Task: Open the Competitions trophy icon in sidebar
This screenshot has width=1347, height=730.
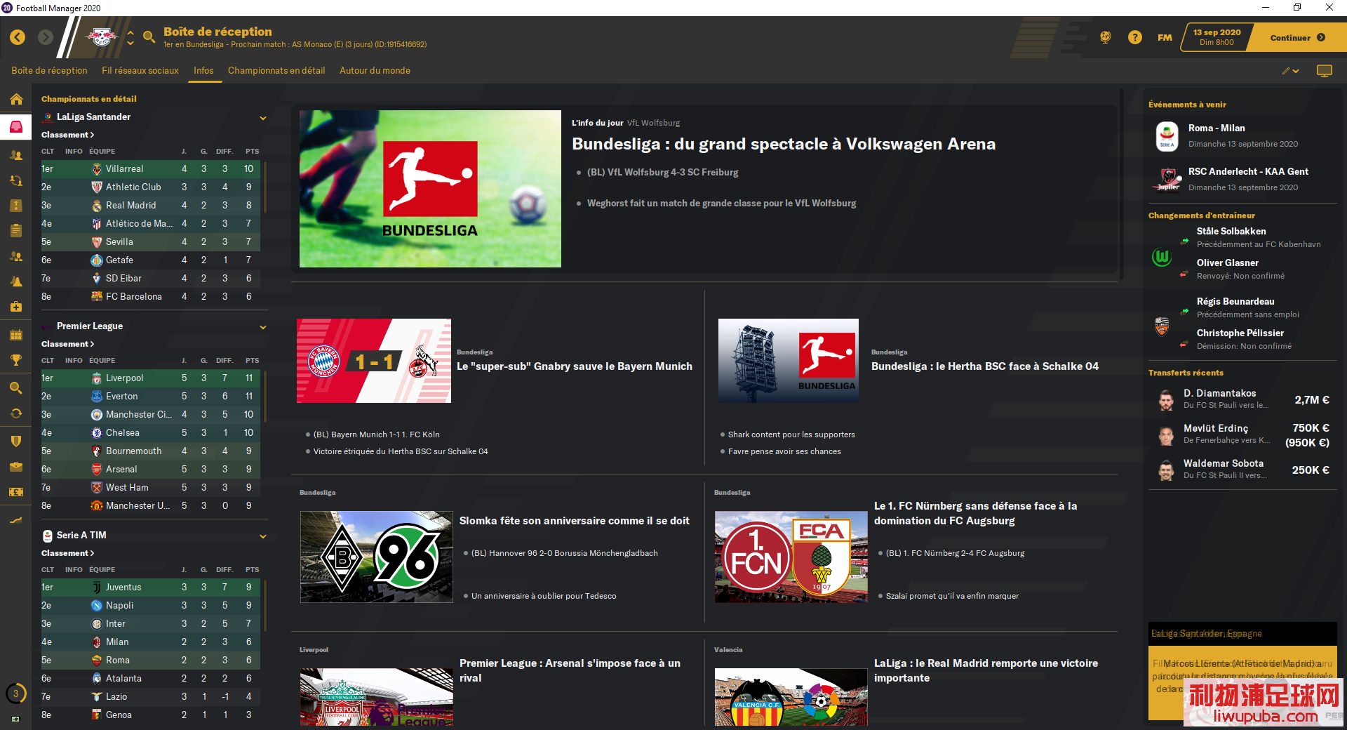Action: click(x=16, y=360)
